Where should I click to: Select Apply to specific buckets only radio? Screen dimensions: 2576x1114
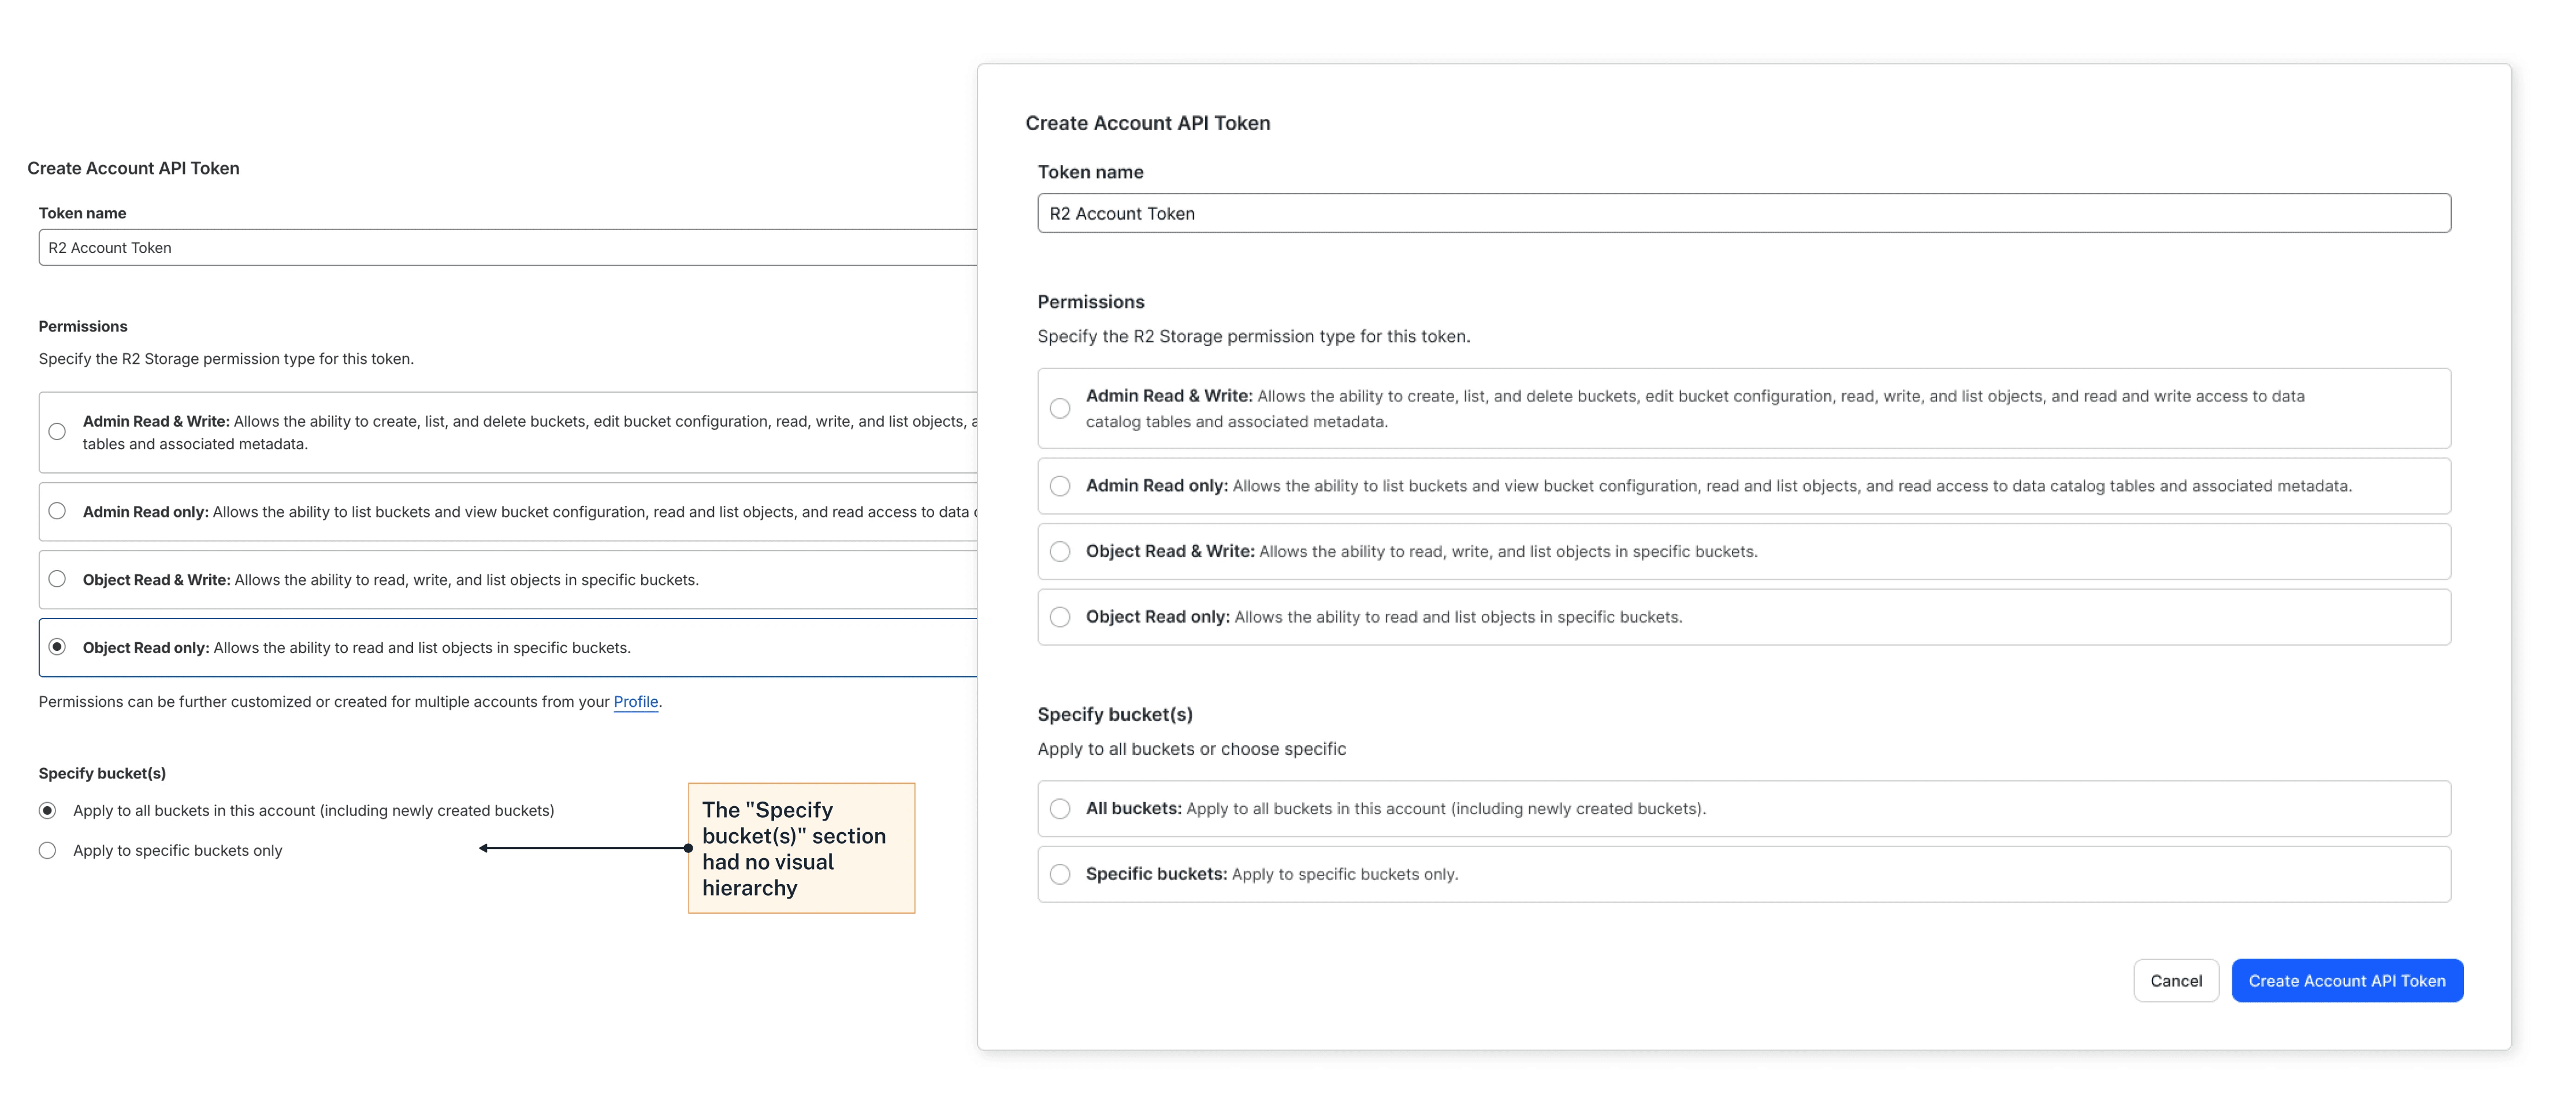click(47, 850)
